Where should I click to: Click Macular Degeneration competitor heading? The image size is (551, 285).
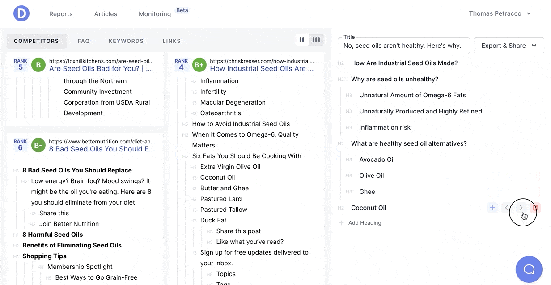pyautogui.click(x=233, y=102)
